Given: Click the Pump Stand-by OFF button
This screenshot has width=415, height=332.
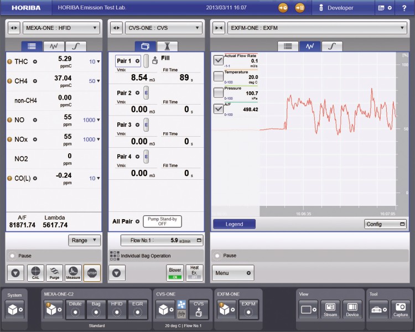Looking at the screenshot, I should tap(162, 221).
